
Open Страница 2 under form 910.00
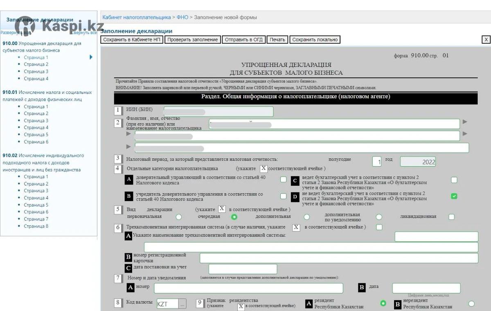pyautogui.click(x=36, y=64)
